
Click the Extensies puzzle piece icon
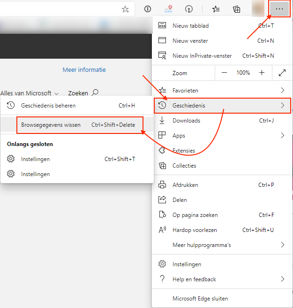[x=162, y=150]
